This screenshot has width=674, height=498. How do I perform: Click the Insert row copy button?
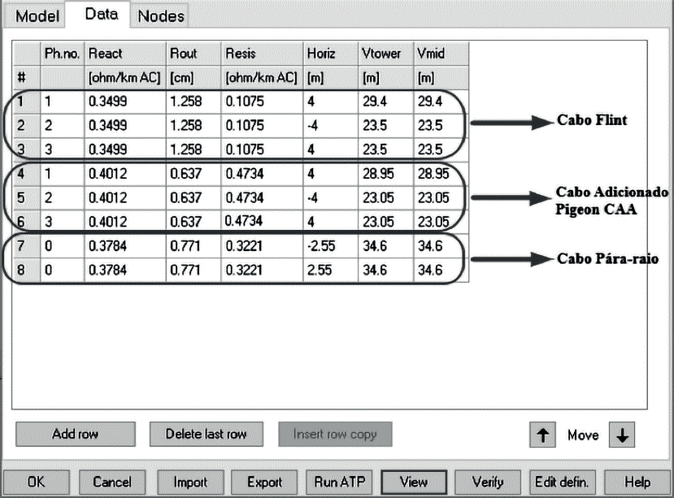pos(335,434)
